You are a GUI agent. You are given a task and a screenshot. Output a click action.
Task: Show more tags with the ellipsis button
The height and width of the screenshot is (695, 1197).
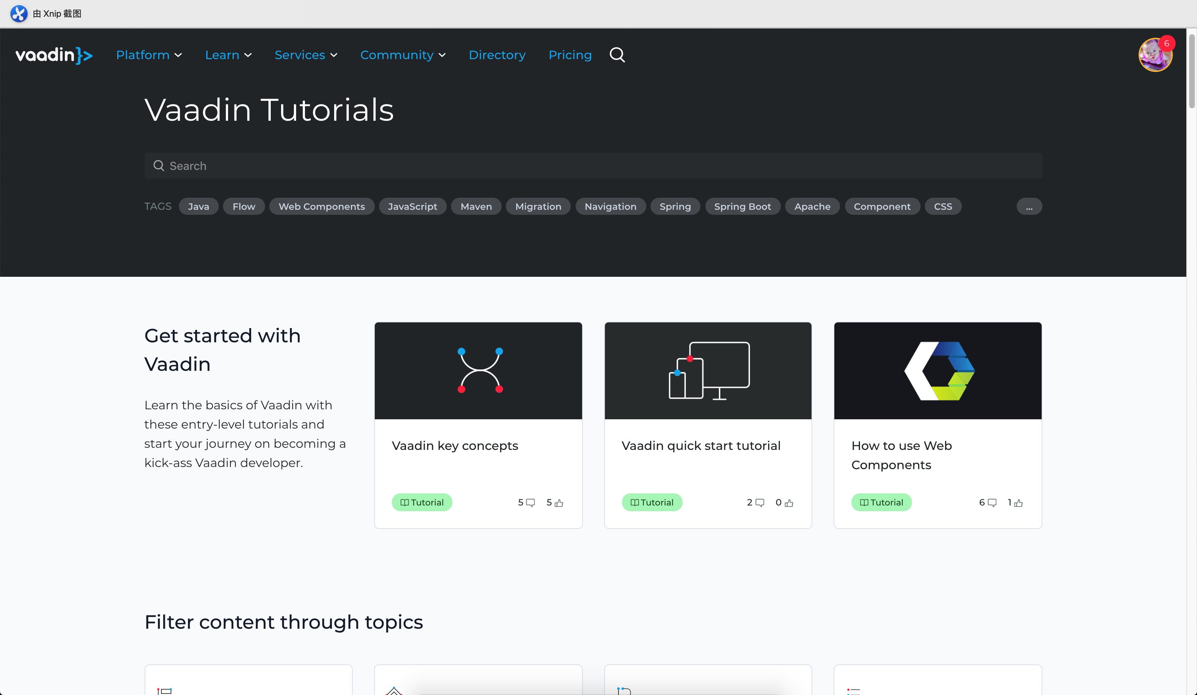[x=1029, y=206]
